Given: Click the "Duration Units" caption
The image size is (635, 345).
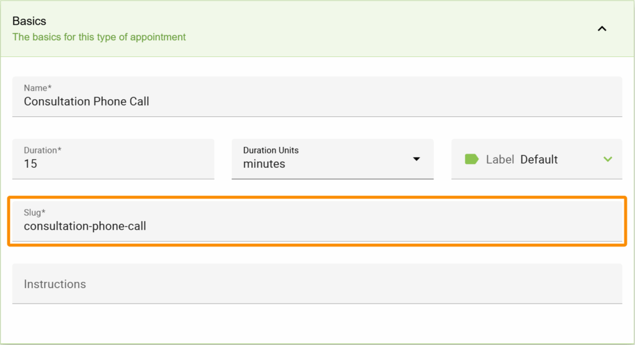Looking at the screenshot, I should (271, 151).
